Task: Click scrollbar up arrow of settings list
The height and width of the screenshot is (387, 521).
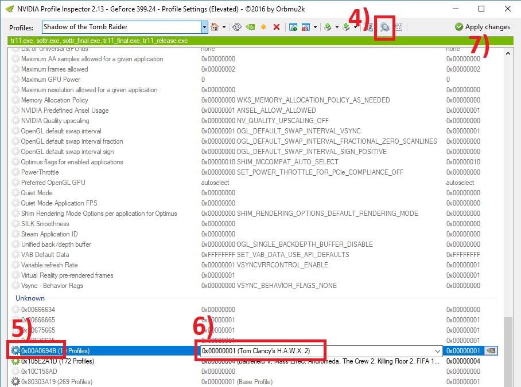Action: click(x=508, y=53)
